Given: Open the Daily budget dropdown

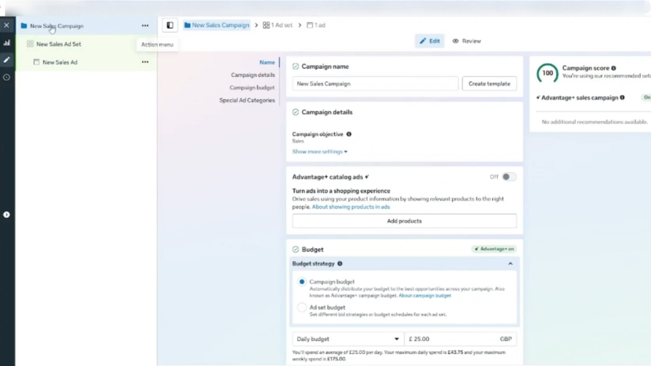Looking at the screenshot, I should point(348,339).
